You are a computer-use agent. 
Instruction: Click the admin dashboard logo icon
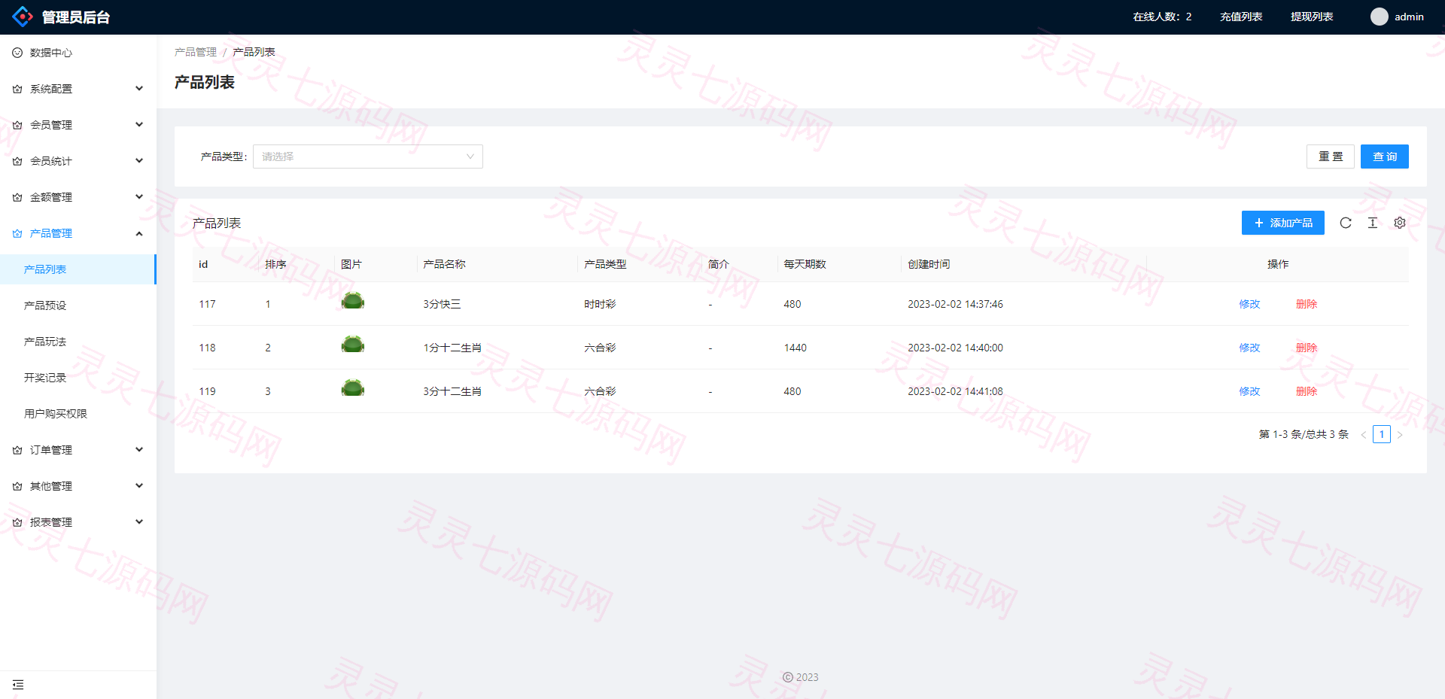click(23, 17)
